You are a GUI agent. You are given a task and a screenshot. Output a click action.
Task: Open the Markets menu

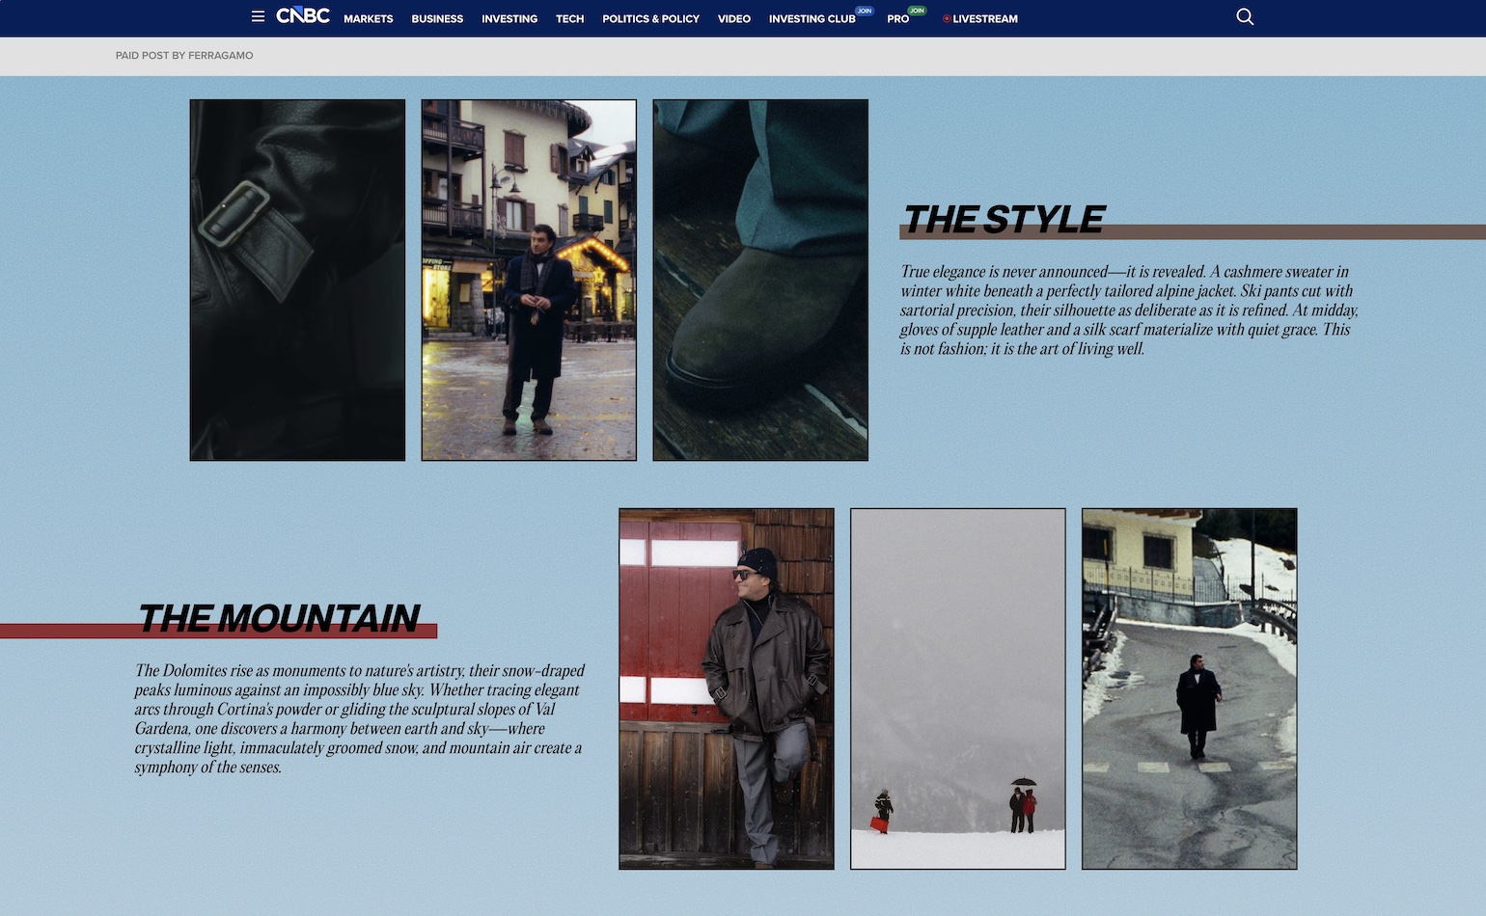[x=369, y=19]
